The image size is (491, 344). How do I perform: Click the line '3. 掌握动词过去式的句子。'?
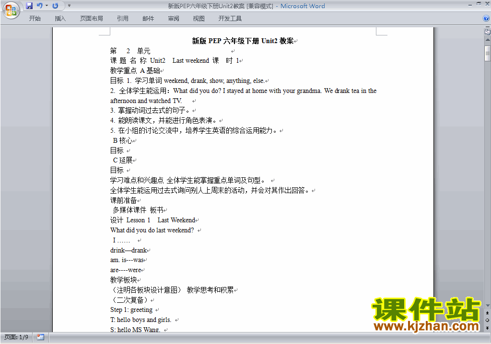(x=150, y=111)
